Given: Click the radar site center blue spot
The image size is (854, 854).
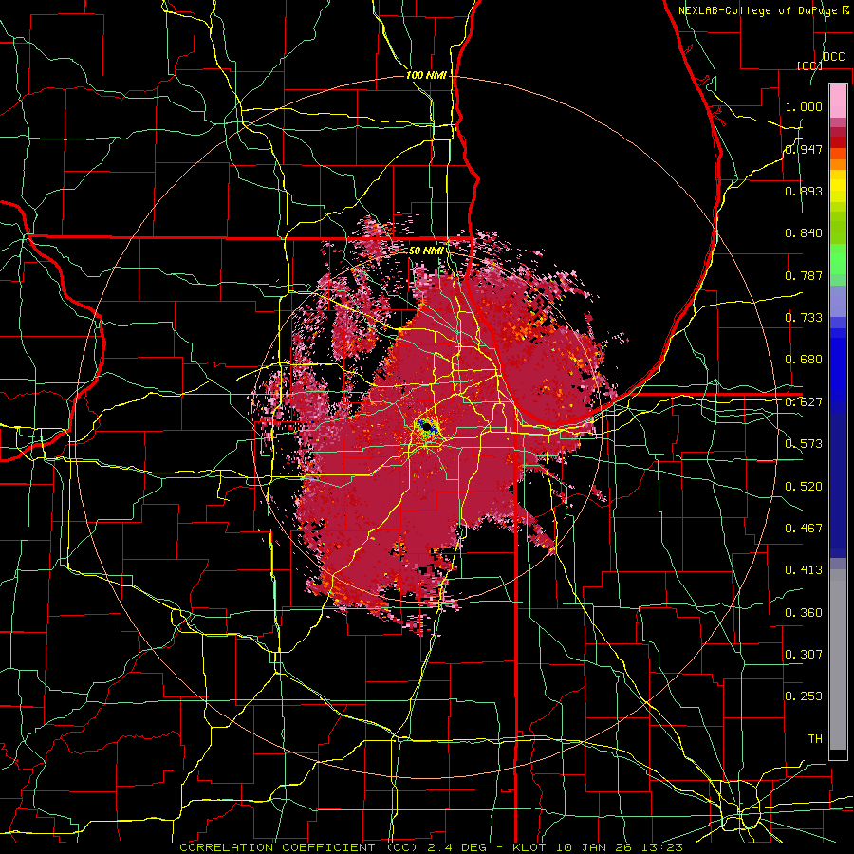Looking at the screenshot, I should click(x=428, y=428).
